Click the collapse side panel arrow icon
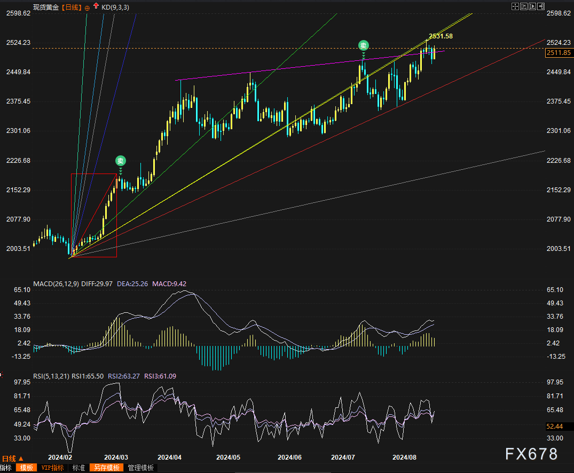The image size is (574, 473). [x=541, y=6]
